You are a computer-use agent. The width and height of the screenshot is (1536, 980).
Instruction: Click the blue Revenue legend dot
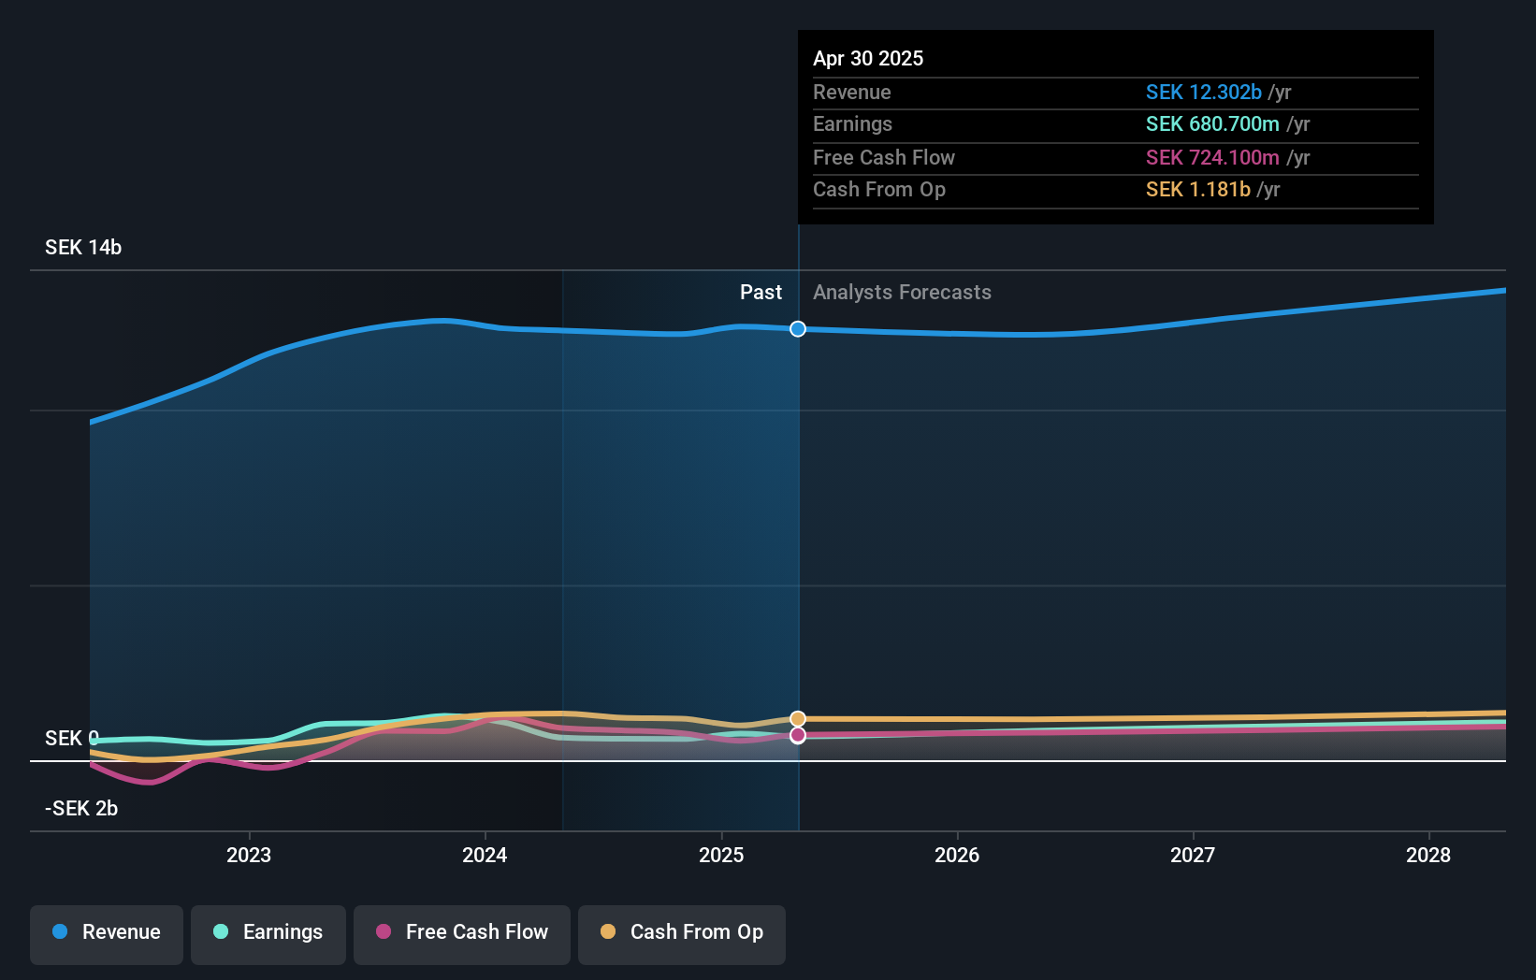point(60,931)
